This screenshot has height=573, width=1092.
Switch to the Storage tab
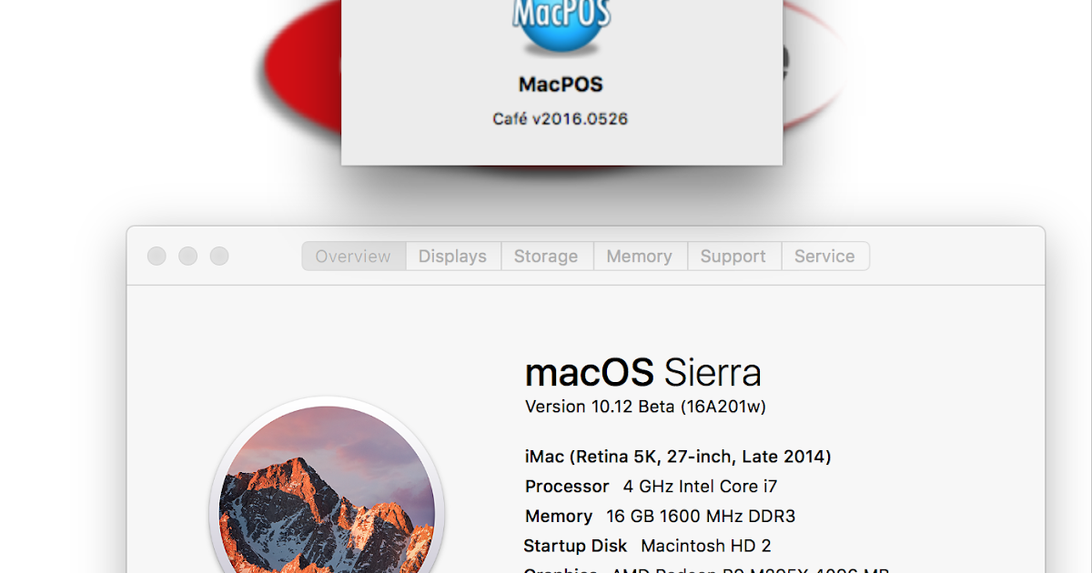click(546, 256)
